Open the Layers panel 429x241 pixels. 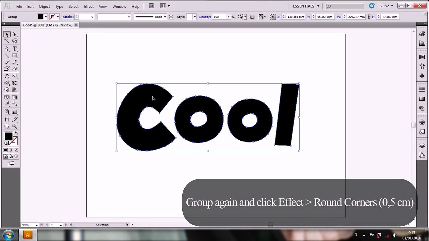[x=422, y=146]
